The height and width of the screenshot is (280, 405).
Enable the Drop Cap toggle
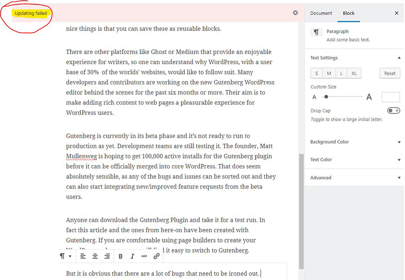(393, 111)
